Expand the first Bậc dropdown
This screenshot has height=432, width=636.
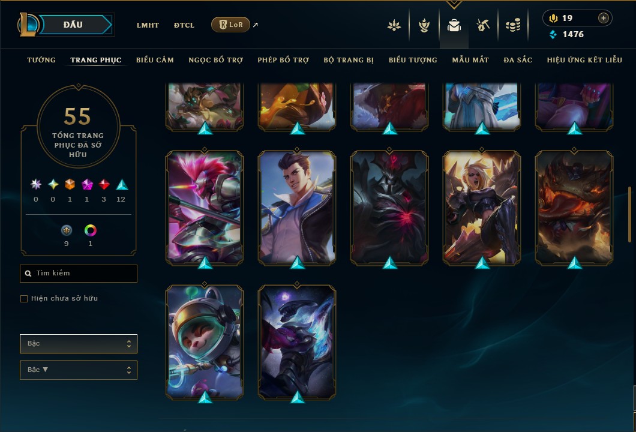click(78, 344)
